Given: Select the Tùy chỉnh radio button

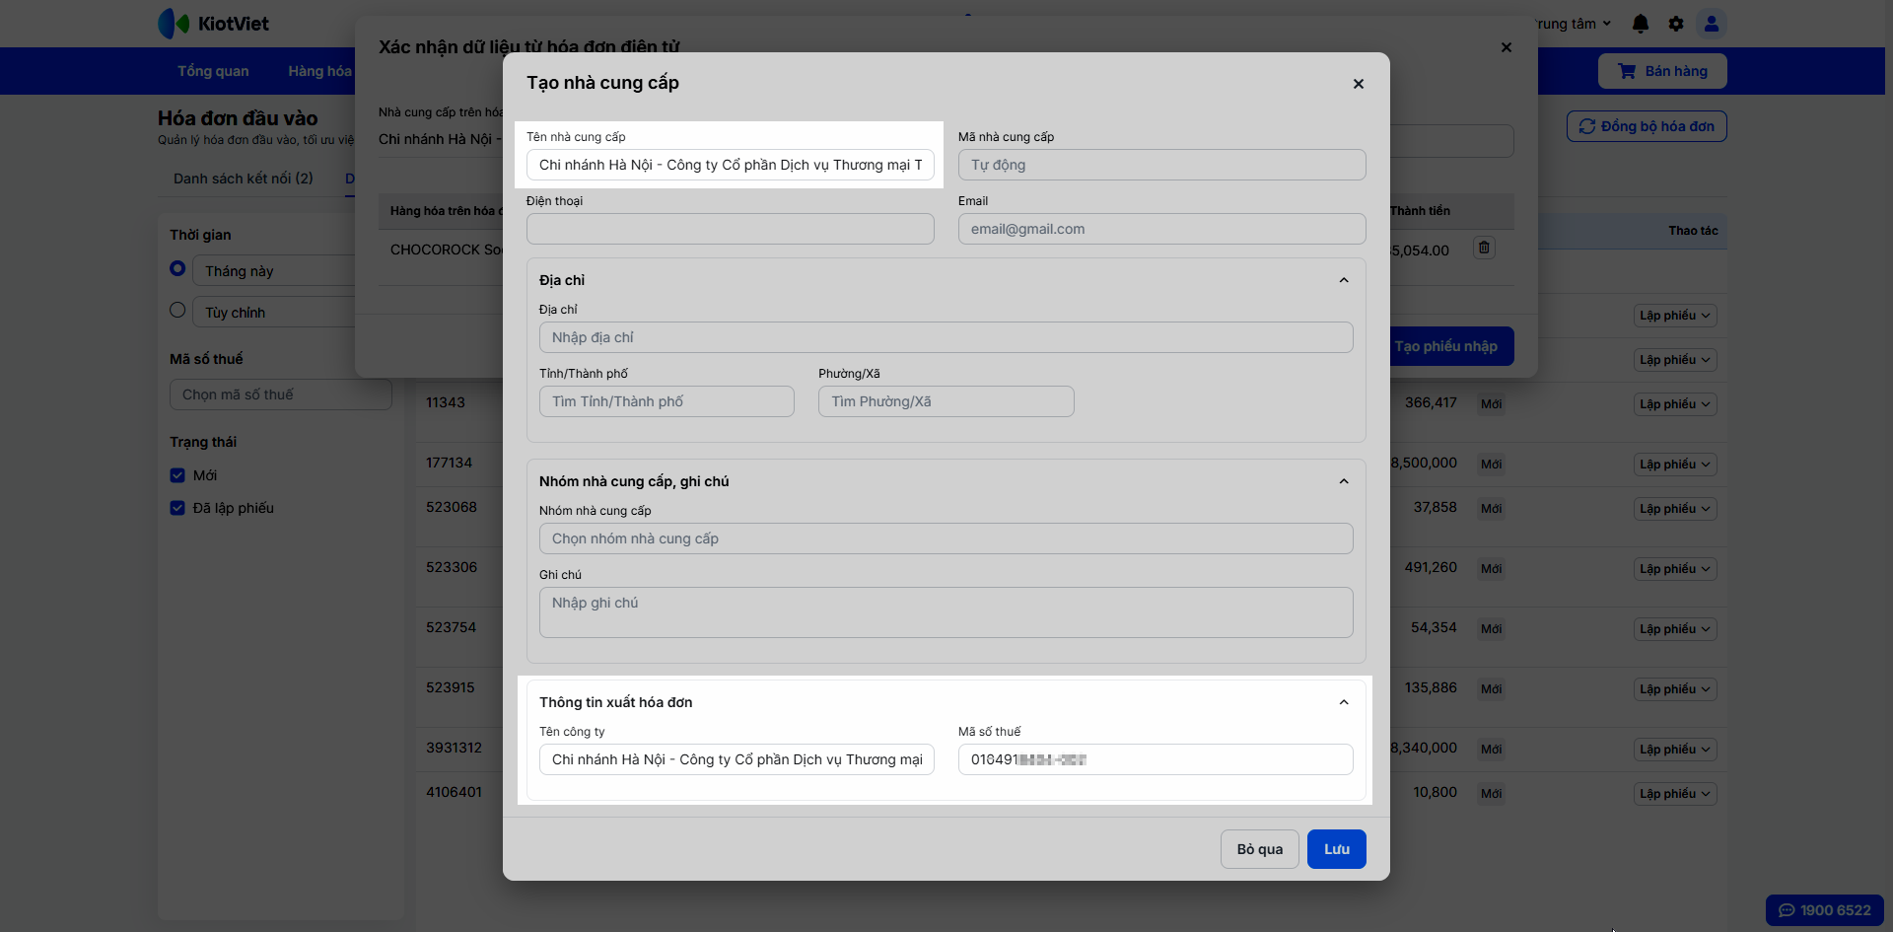Looking at the screenshot, I should (x=177, y=310).
